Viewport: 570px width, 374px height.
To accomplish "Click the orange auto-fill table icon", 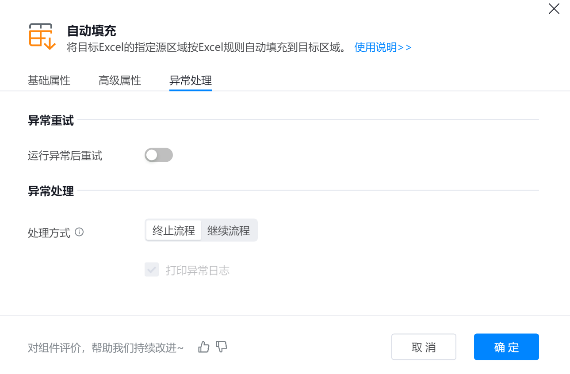I will coord(42,36).
